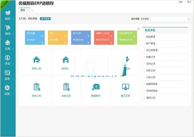Image resolution: width=194 pixels, height=137 pixels.
Task: Switch to 库存查询 stock query tab
Action: (x=145, y=19)
